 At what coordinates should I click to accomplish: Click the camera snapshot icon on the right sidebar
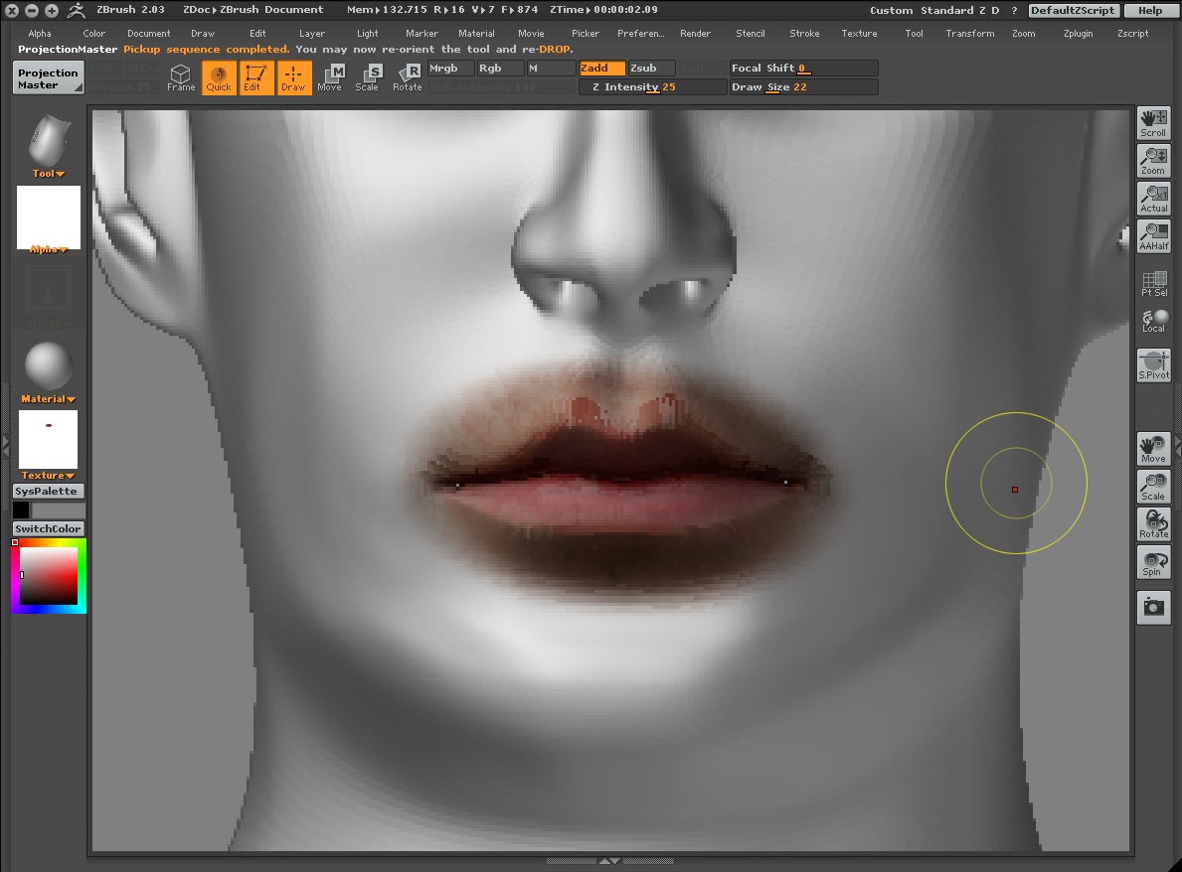pyautogui.click(x=1153, y=607)
